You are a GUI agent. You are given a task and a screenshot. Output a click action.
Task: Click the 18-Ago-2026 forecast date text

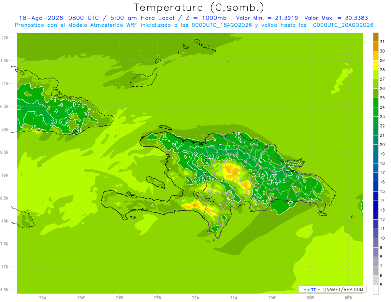(41, 18)
